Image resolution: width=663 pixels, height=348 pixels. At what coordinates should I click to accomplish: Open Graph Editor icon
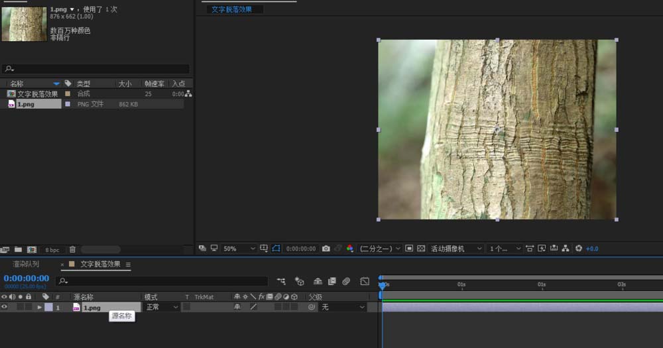pos(365,281)
